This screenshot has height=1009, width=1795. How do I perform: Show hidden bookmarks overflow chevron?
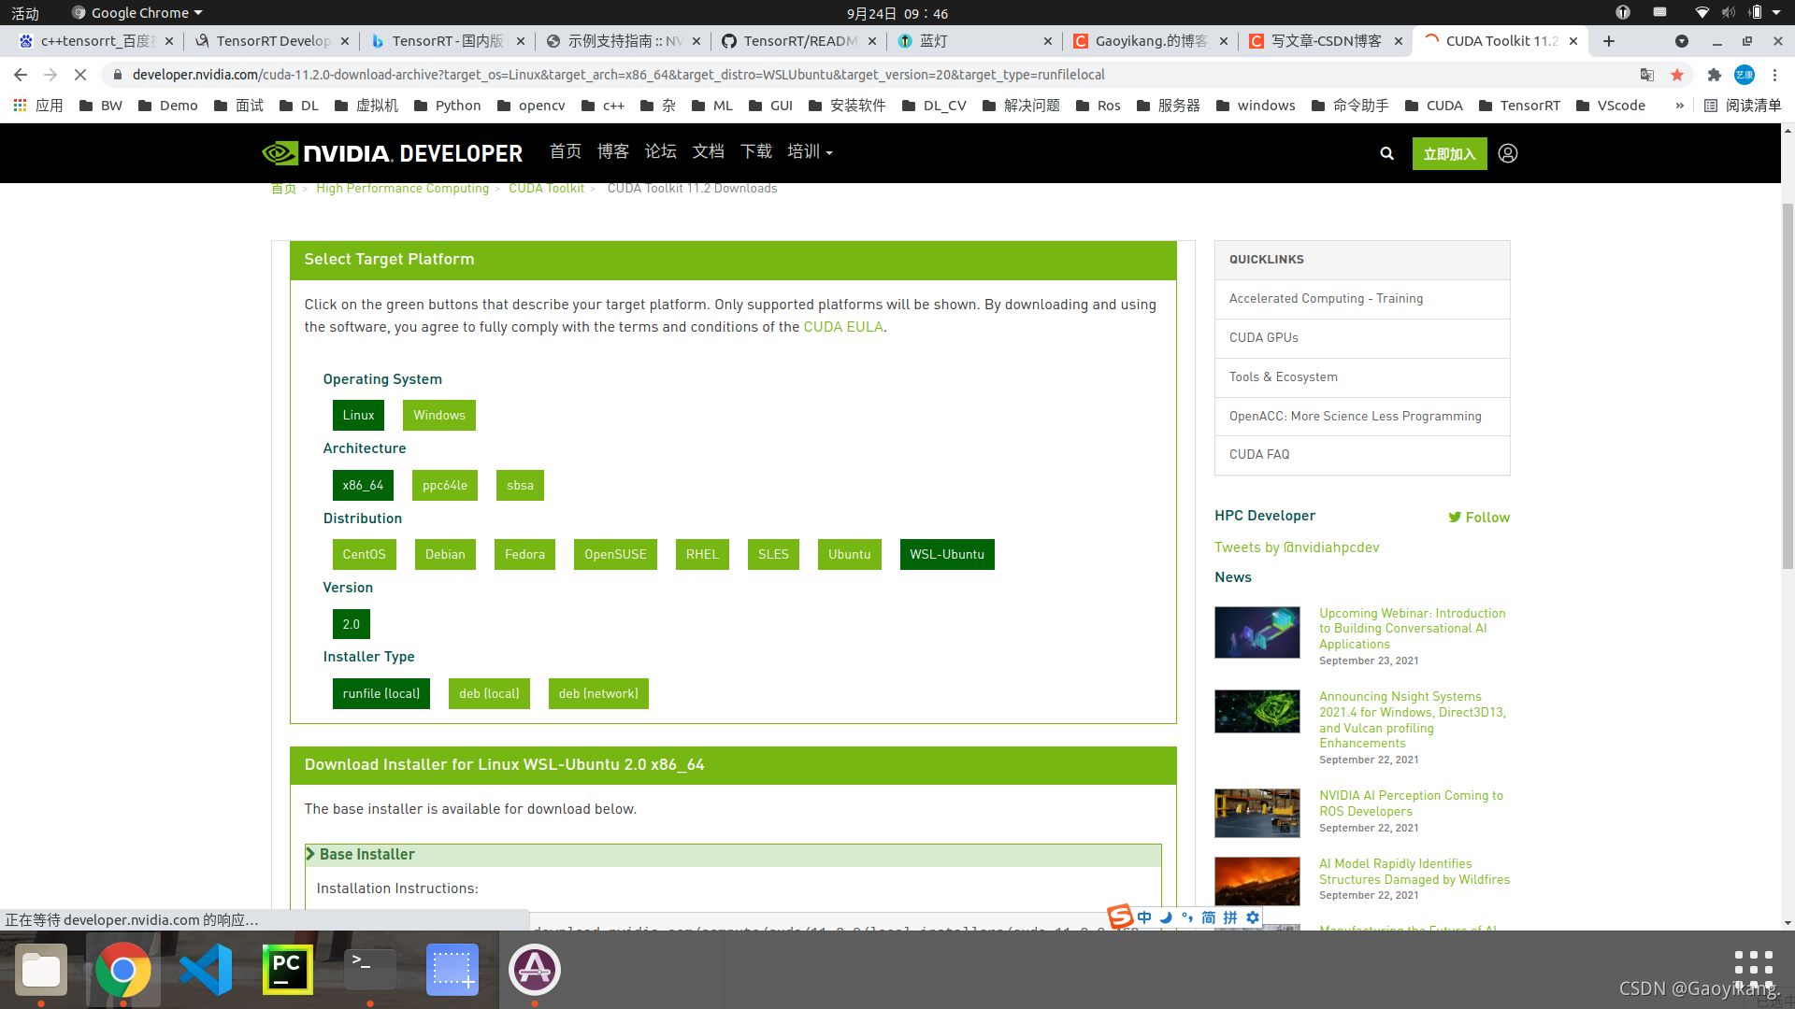coord(1680,106)
